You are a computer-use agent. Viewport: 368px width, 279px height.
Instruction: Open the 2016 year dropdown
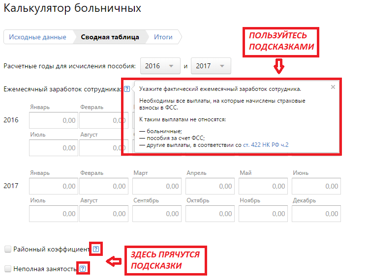[x=160, y=66]
